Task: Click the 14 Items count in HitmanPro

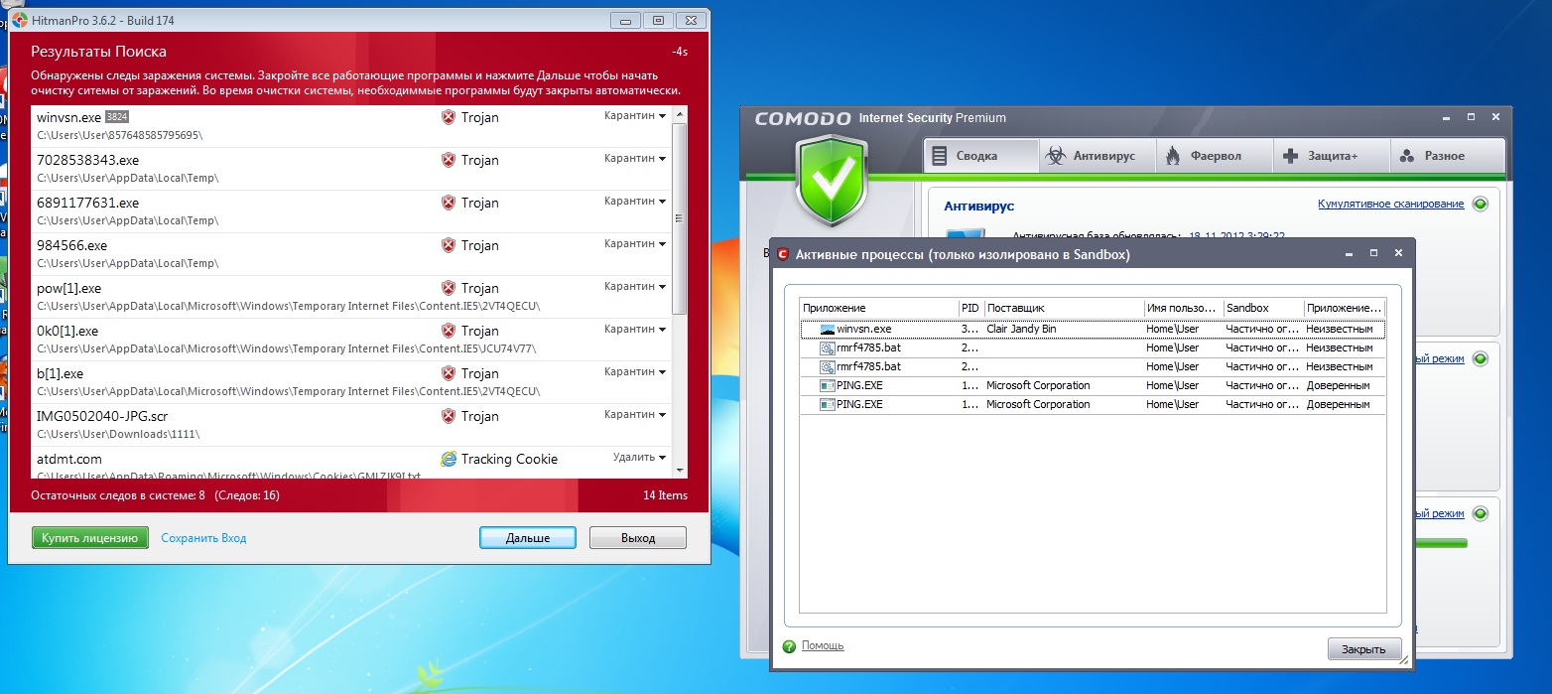Action: pos(665,495)
